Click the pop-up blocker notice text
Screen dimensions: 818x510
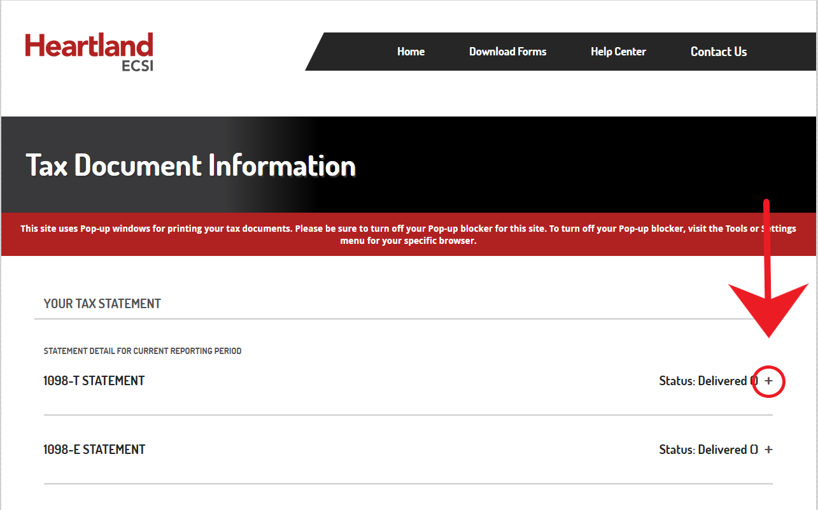[x=408, y=234]
